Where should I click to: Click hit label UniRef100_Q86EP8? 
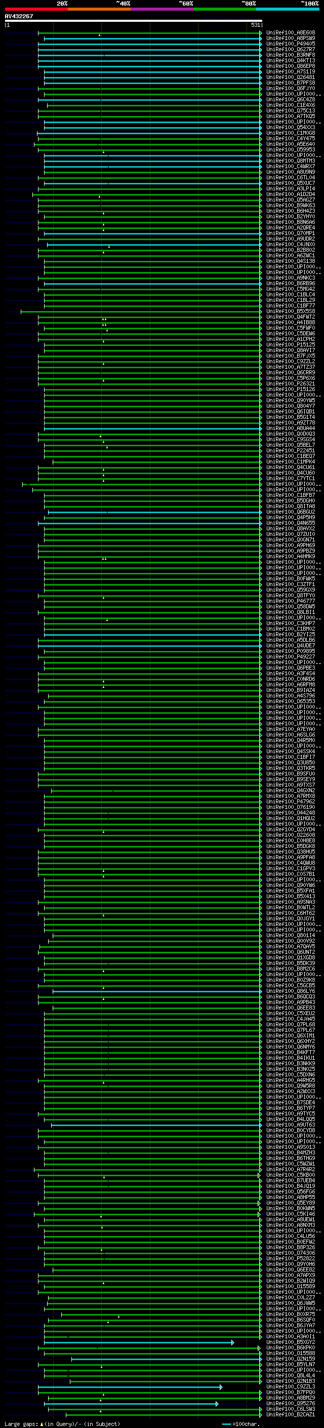tap(290, 66)
